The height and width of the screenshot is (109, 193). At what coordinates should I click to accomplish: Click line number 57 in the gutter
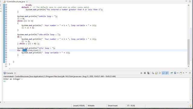tap(6, 51)
